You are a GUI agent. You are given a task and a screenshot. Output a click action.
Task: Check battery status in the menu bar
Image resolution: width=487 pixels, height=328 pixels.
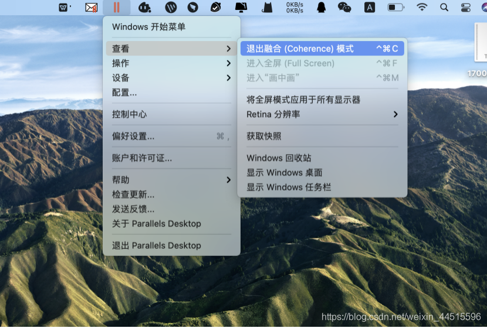point(395,7)
